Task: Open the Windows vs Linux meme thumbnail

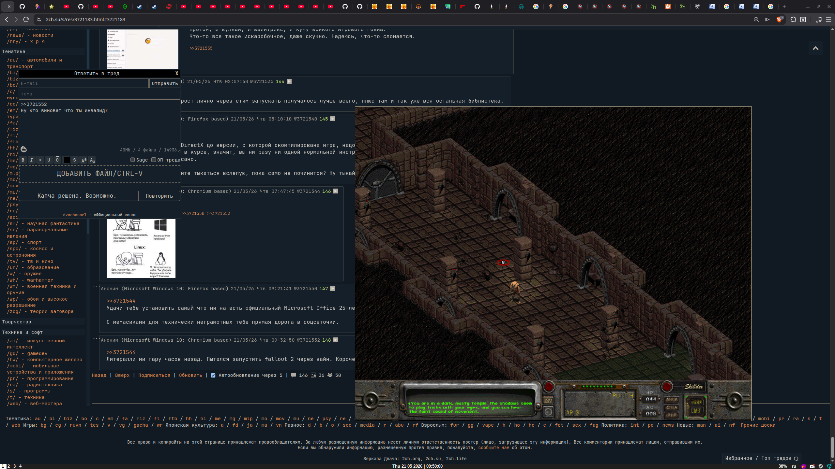Action: tap(141, 248)
